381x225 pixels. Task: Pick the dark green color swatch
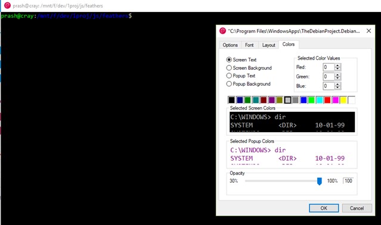coord(247,100)
